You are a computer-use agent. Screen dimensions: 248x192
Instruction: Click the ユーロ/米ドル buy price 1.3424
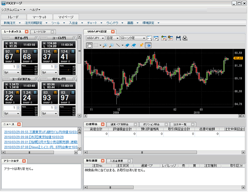pos(29,97)
